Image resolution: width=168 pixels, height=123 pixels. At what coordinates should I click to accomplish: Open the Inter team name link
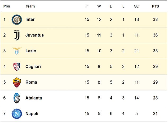[x=30, y=20]
